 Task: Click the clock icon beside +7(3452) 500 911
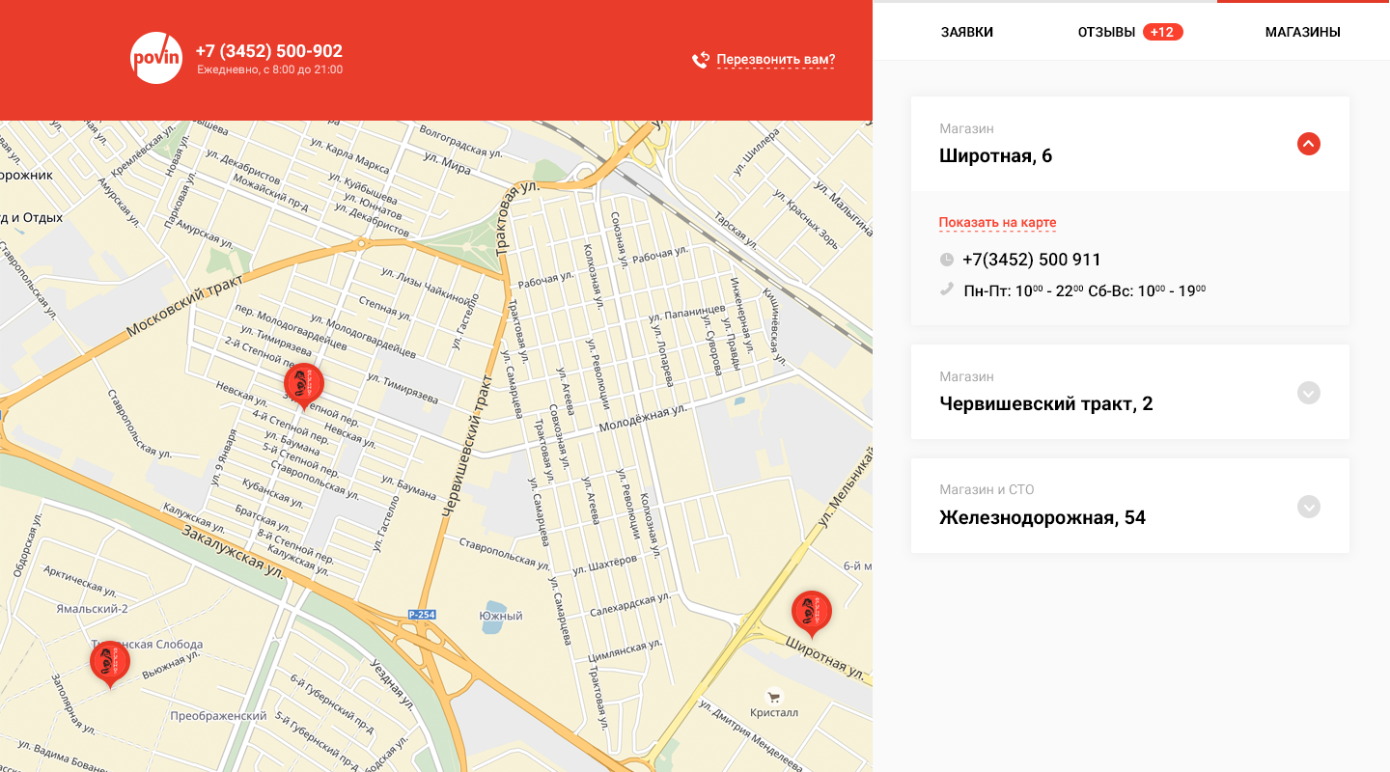(946, 260)
